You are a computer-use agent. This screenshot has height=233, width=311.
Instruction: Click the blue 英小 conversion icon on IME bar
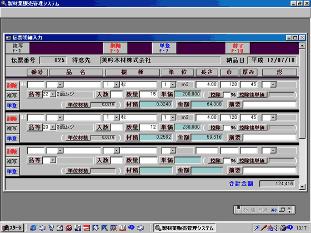click(x=274, y=210)
